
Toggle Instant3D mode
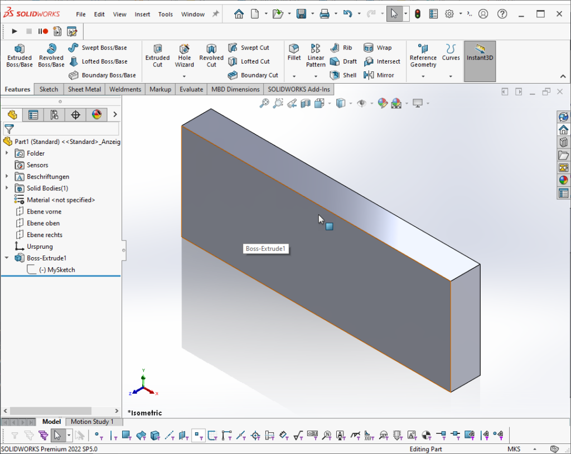tap(480, 61)
